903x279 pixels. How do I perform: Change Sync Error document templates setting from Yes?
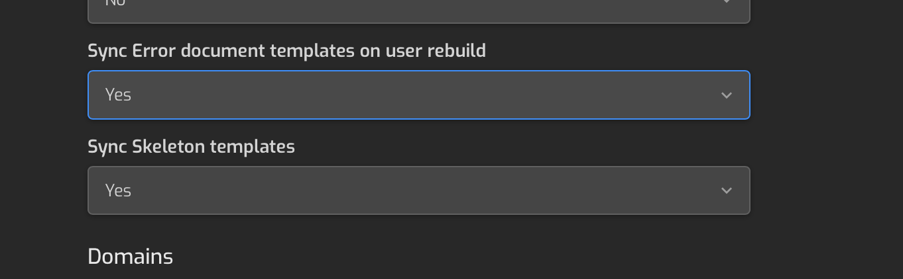(418, 95)
